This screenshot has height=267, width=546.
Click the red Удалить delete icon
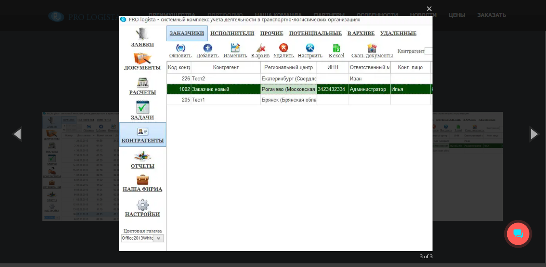283,48
